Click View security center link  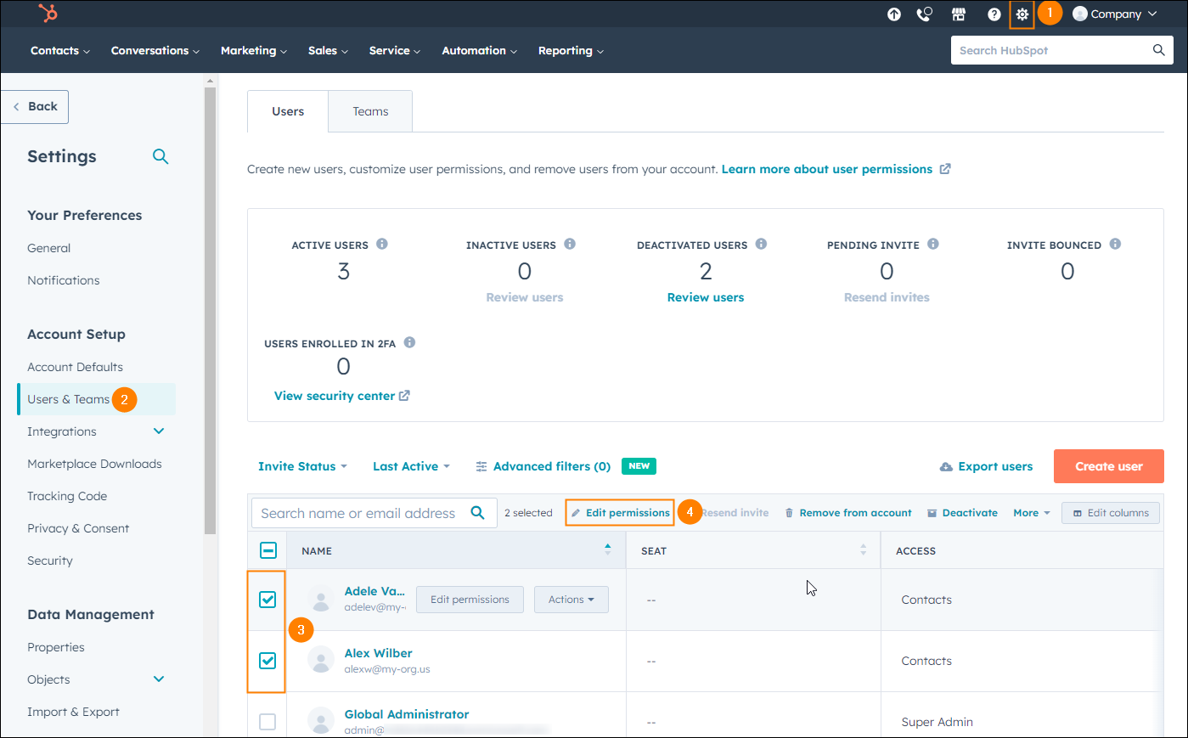342,396
